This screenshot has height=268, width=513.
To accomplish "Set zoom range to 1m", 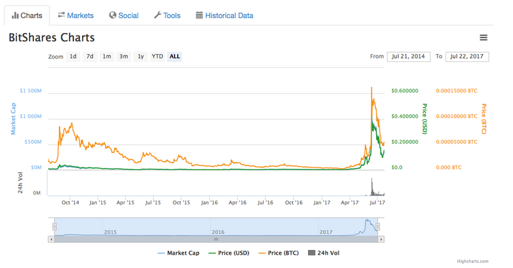I will (x=107, y=57).
